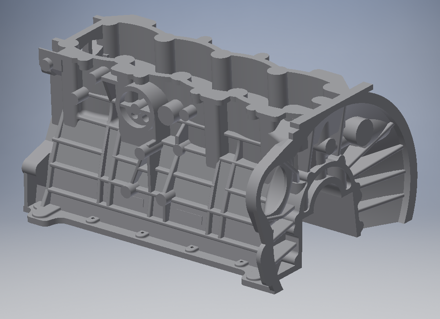
Task: Click the cylindrical boss left of round flange
Action: [81, 94]
